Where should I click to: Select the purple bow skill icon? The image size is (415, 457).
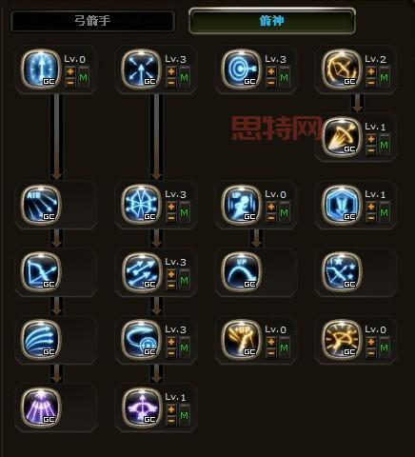coord(142,407)
